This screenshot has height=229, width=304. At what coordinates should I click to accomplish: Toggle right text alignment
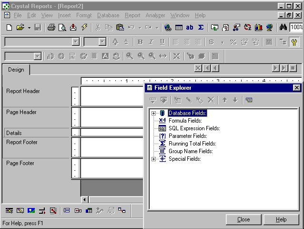coord(198,42)
